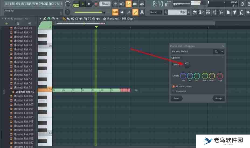Click the Accept button in chopper
The height and width of the screenshot is (148, 250).
coord(218,98)
